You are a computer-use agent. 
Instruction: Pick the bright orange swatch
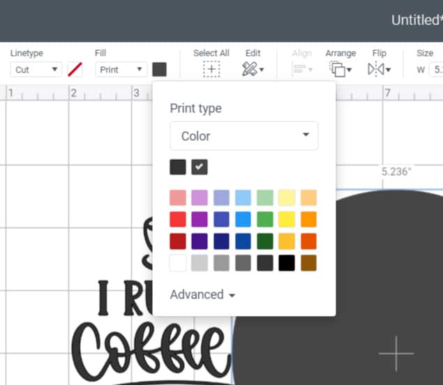308,219
